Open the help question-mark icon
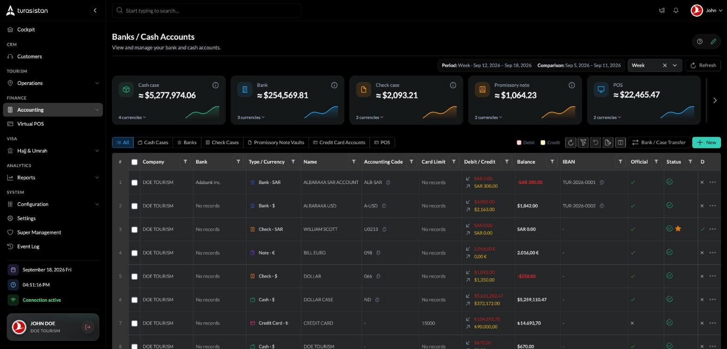Viewport: 727px width, 349px height. coord(700,42)
